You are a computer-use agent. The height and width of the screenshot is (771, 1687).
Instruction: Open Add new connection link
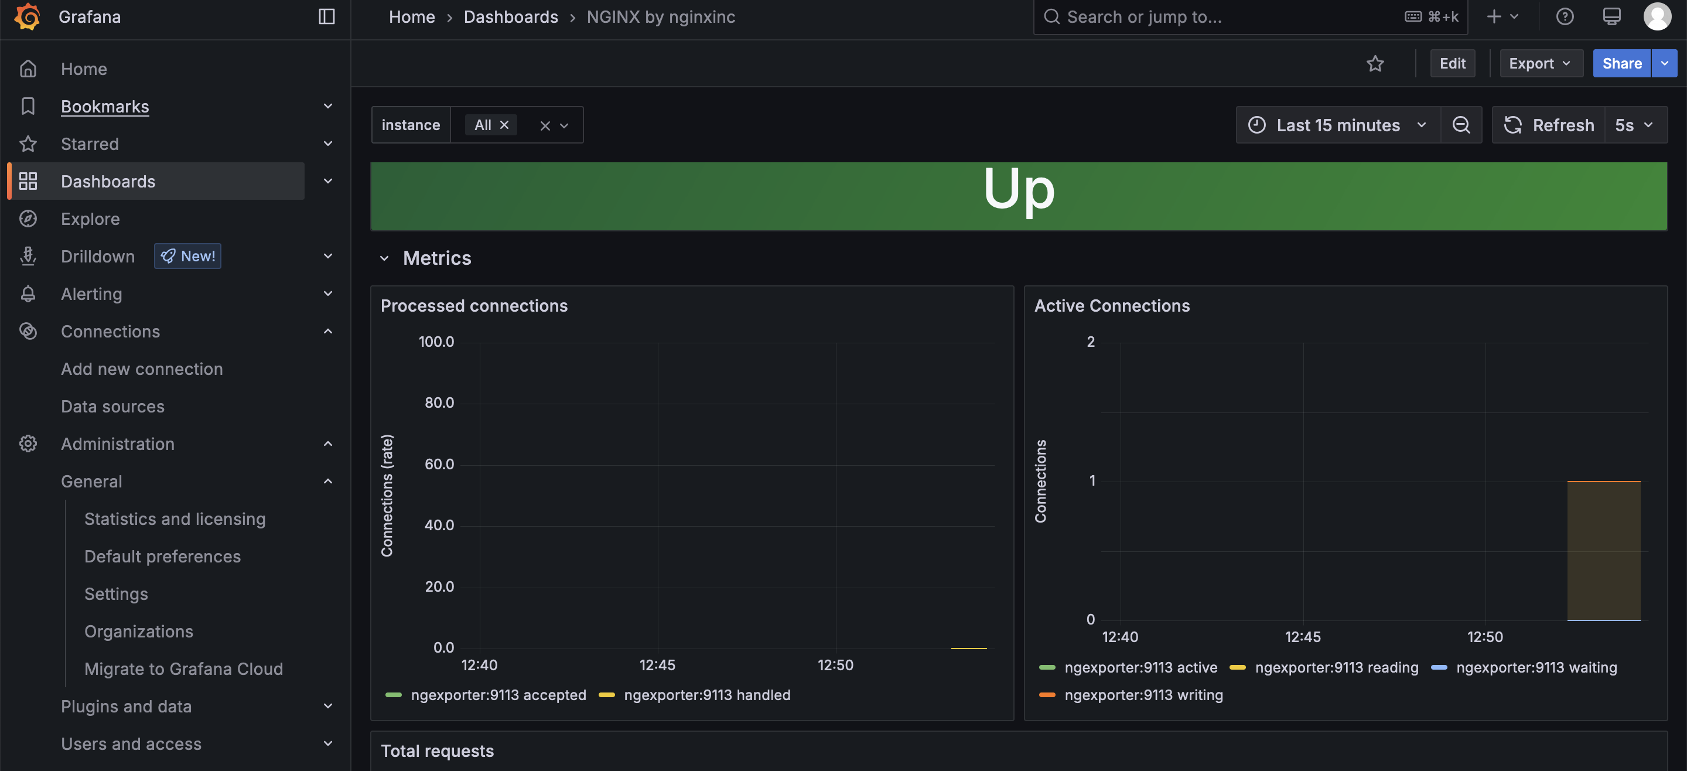141,369
